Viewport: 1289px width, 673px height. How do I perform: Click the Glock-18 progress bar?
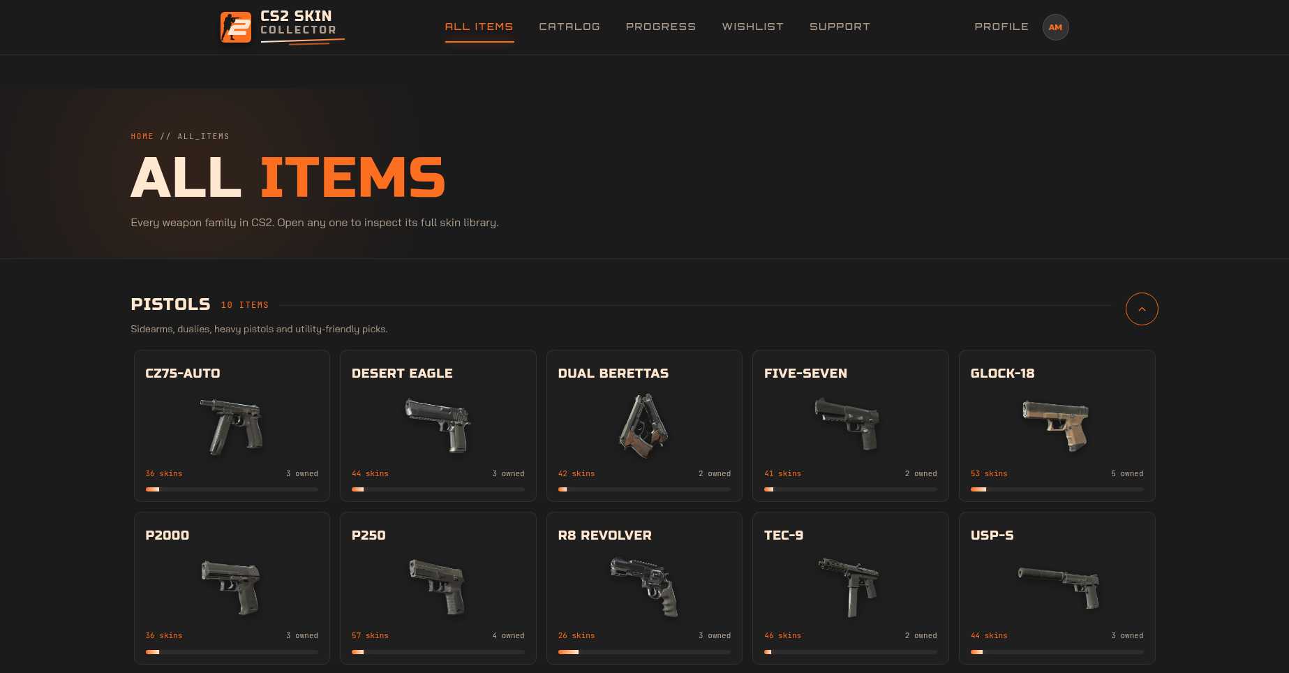click(1057, 489)
